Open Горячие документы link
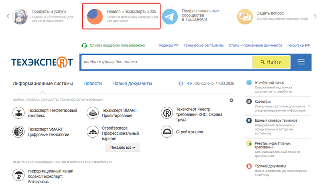 tap(270, 166)
